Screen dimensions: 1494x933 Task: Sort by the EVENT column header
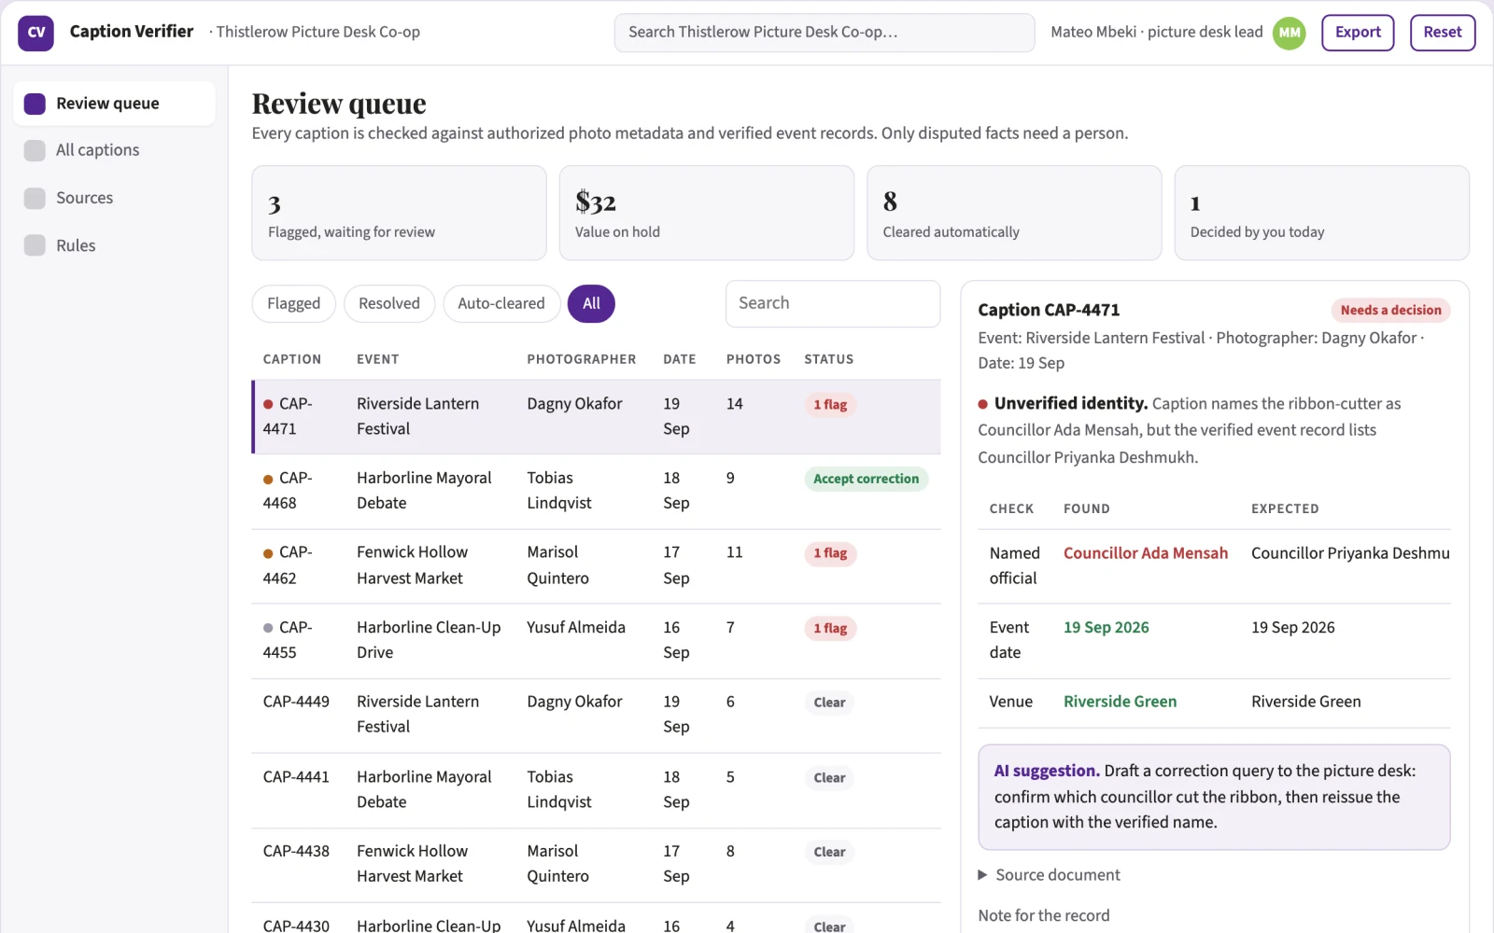click(x=377, y=359)
